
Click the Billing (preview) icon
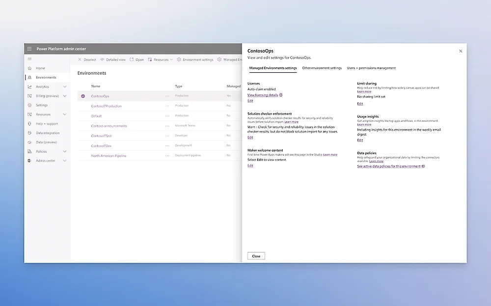[x=30, y=96]
